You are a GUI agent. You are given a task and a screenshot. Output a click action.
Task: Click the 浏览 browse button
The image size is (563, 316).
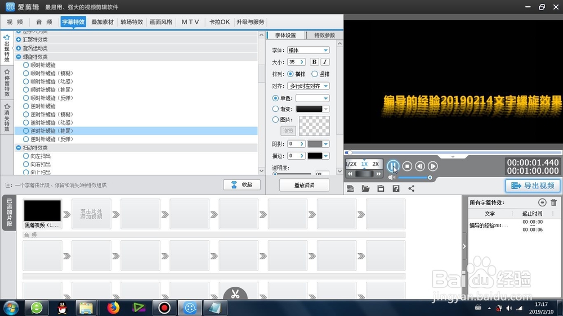tap(288, 130)
